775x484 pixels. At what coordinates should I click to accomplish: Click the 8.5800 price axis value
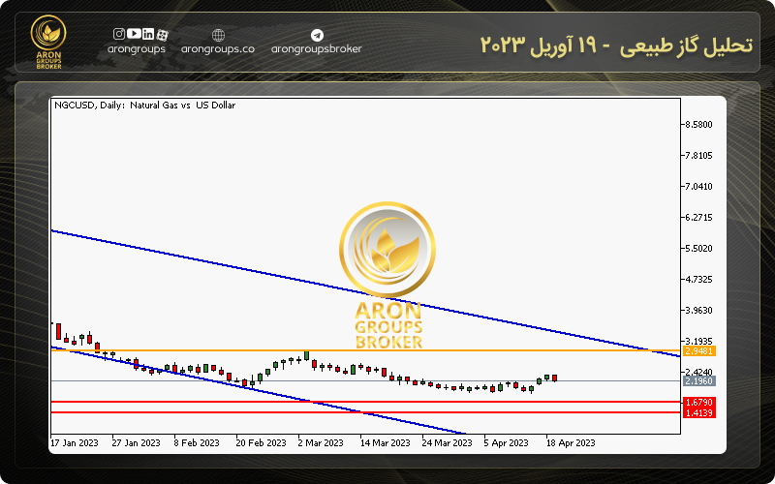698,125
